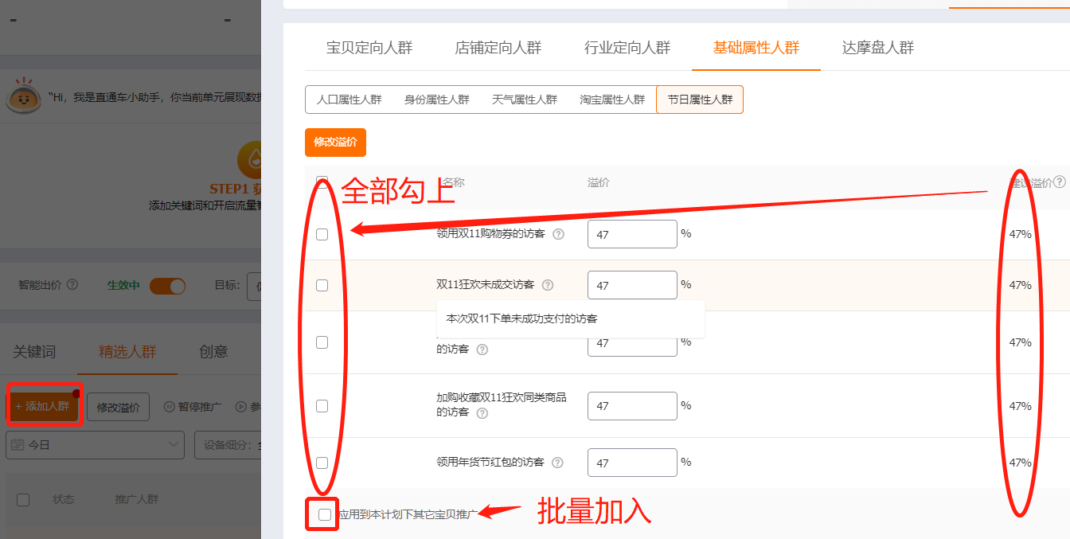1070x539 pixels.
Task: Enable 应用到本计划下其它宝贝推广 checkbox
Action: 325,514
